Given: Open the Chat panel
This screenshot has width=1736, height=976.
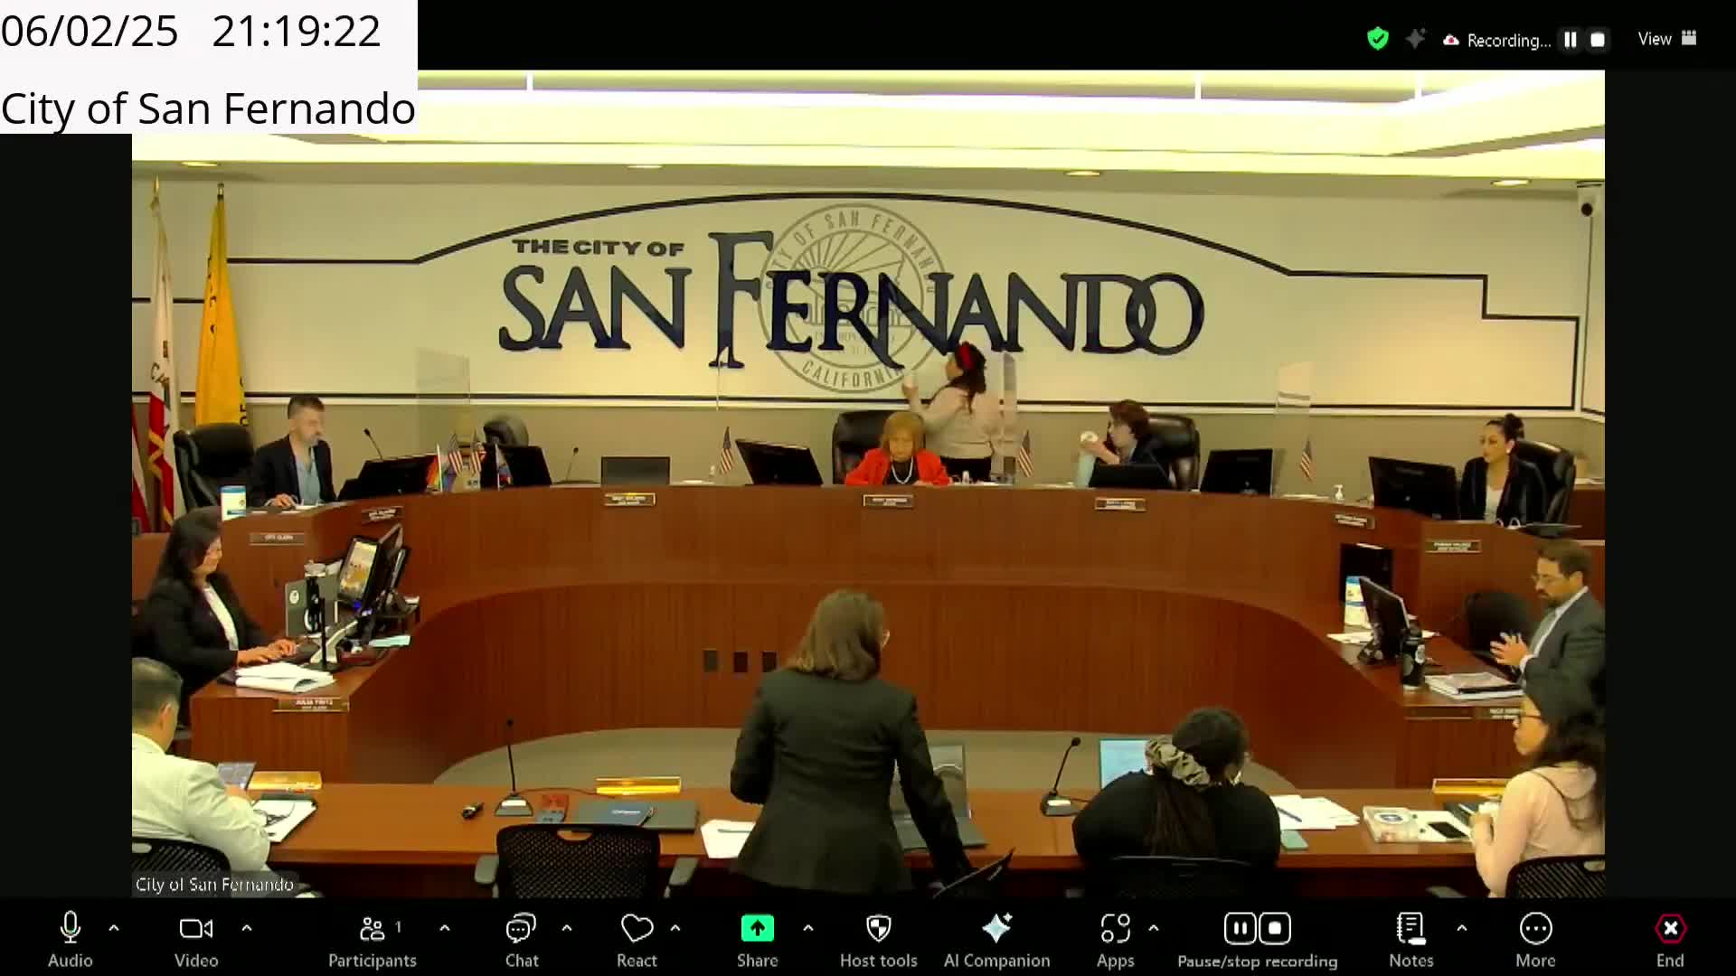Looking at the screenshot, I should pyautogui.click(x=521, y=929).
